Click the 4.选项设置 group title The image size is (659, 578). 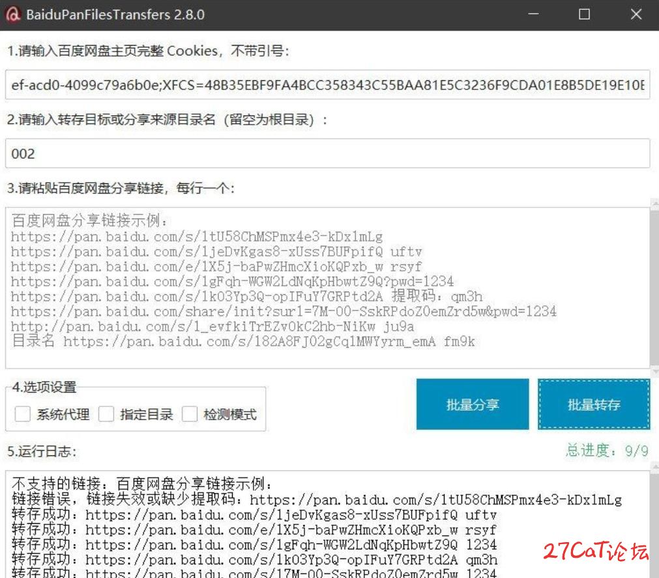(44, 387)
